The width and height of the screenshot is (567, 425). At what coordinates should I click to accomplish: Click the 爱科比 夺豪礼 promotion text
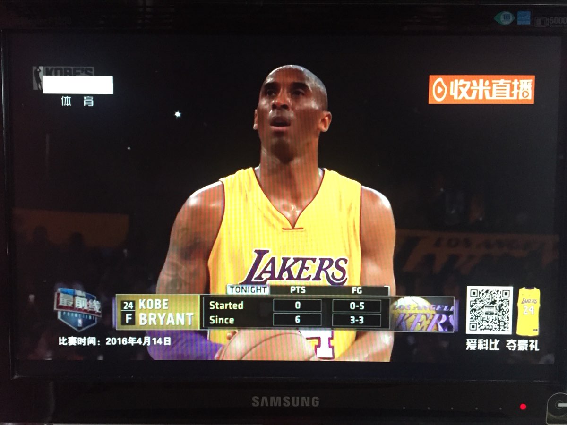coord(502,345)
